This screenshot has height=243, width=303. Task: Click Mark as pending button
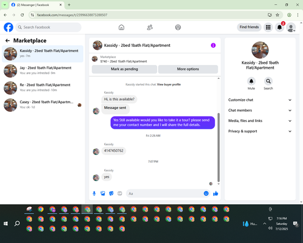click(x=124, y=69)
